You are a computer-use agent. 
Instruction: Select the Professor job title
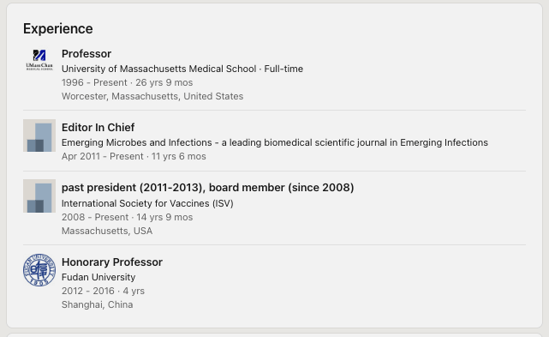(87, 54)
